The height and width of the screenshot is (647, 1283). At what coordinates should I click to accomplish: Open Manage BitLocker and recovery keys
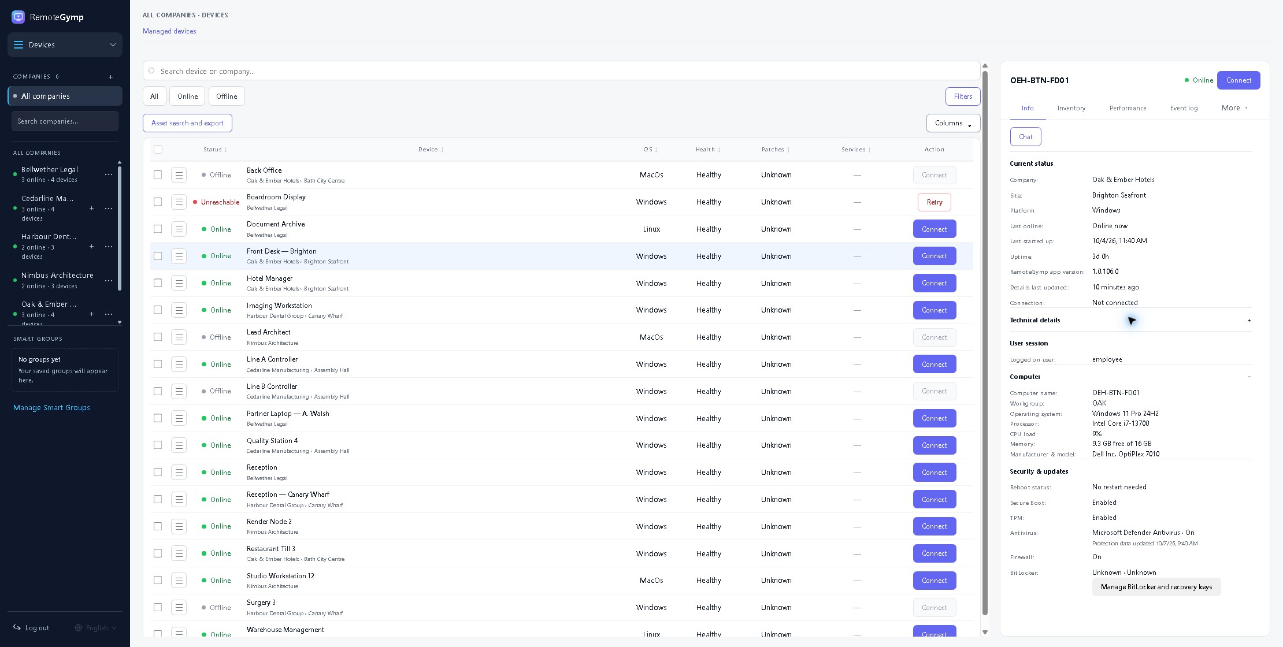pyautogui.click(x=1156, y=587)
